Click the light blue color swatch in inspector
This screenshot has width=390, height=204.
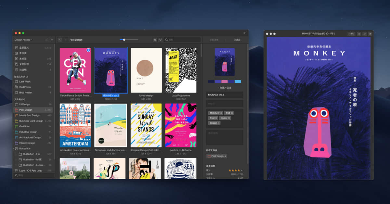pyautogui.click(x=238, y=82)
